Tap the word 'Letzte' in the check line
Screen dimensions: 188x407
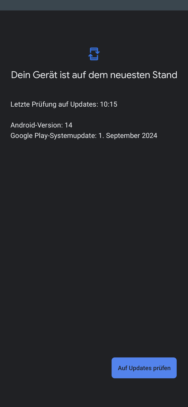click(20, 104)
